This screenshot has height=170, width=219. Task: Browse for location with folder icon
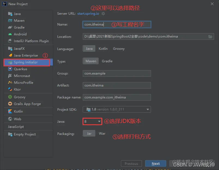point(210,36)
